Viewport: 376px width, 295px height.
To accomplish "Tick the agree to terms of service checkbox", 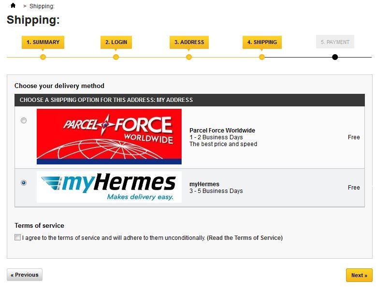I will click(x=17, y=237).
